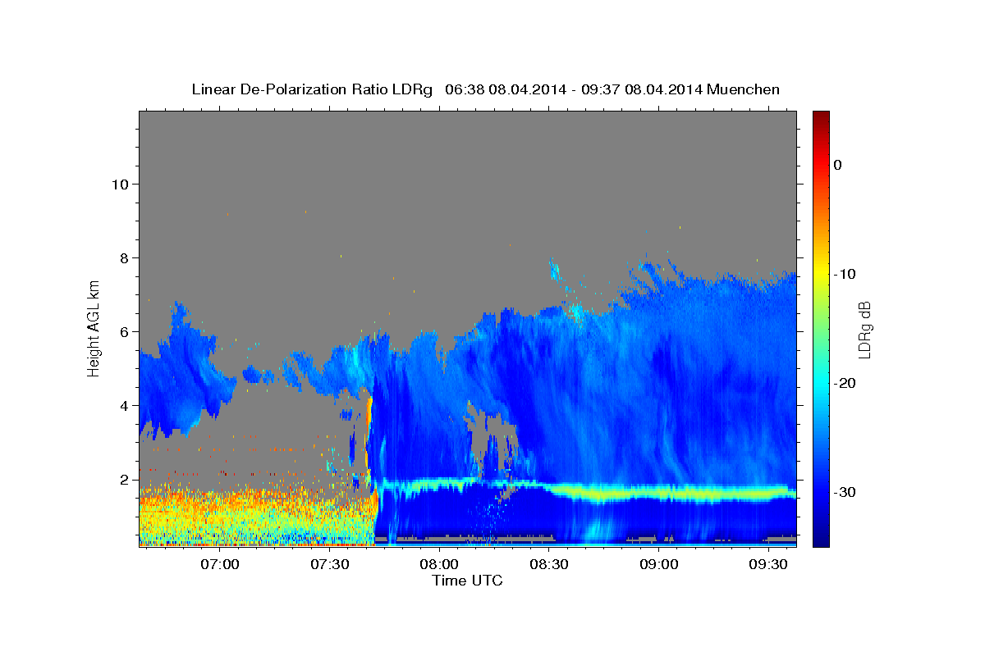Click the height tick label '10'
Viewport: 985px width, 656px height.
tap(121, 184)
